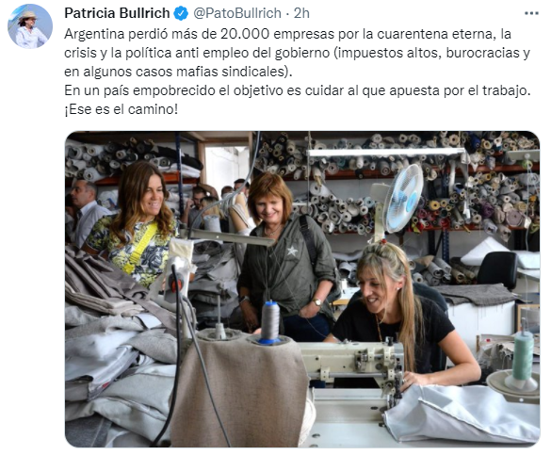Viewport: 551px width, 455px height.
Task: Click the woman in the green jacket
Action: [286, 253]
